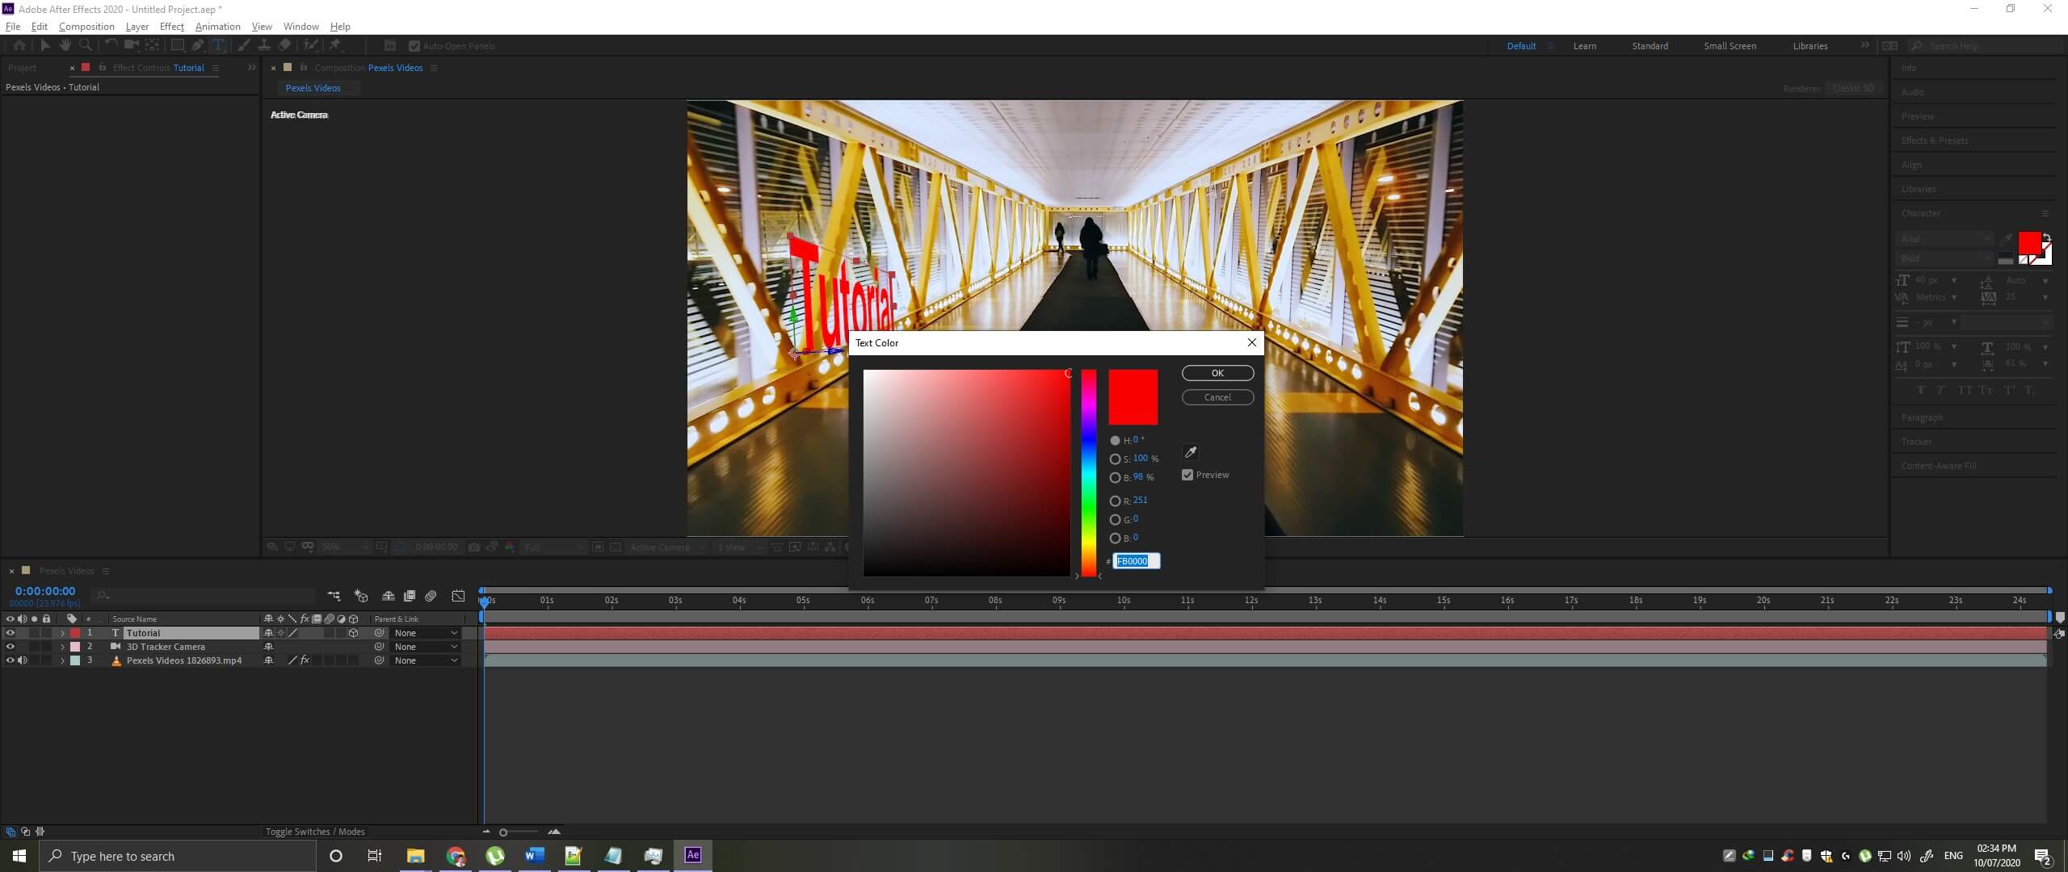The width and height of the screenshot is (2068, 872).
Task: Open parent dropdown for Tutorial layer
Action: [426, 633]
